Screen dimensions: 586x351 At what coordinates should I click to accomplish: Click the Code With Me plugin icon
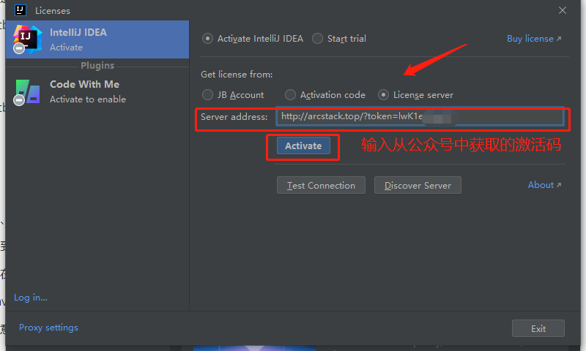[x=27, y=91]
